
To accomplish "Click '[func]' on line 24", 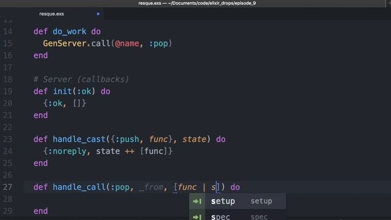I will 153,151.
